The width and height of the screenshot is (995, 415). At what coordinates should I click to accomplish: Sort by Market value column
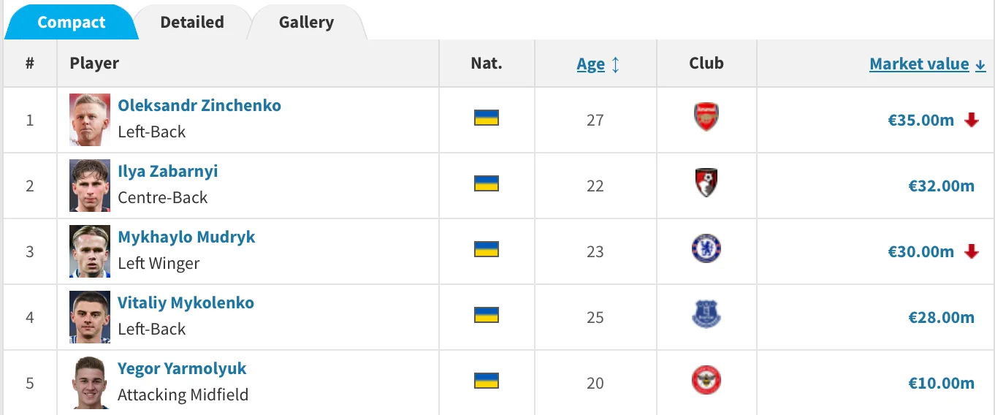click(919, 64)
